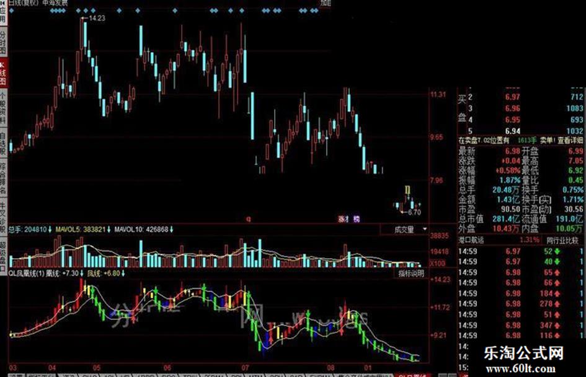Click the 内盘 10.05万 value
The height and width of the screenshot is (377, 586).
[569, 228]
